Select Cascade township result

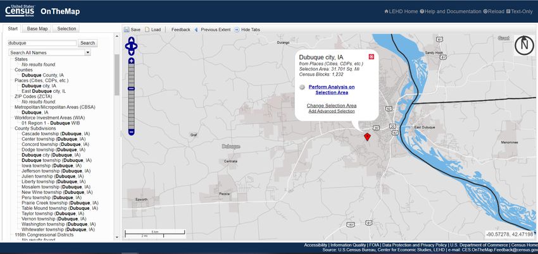pos(57,133)
